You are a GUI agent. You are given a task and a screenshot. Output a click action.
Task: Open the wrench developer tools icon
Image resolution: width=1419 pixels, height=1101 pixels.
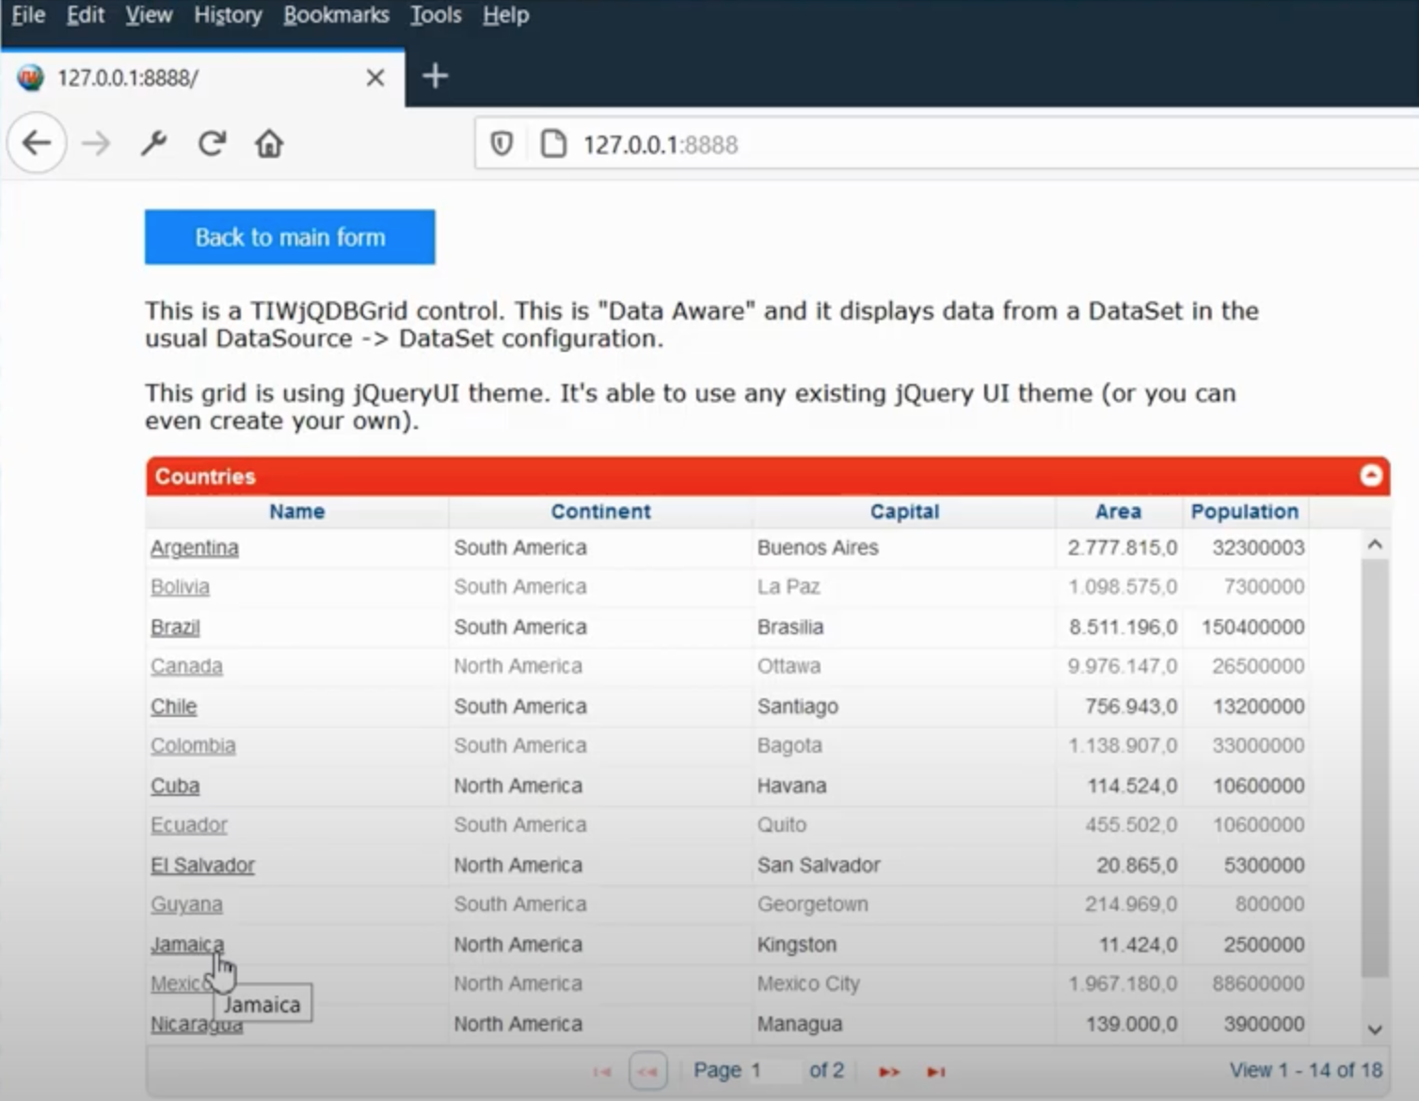[x=153, y=144]
